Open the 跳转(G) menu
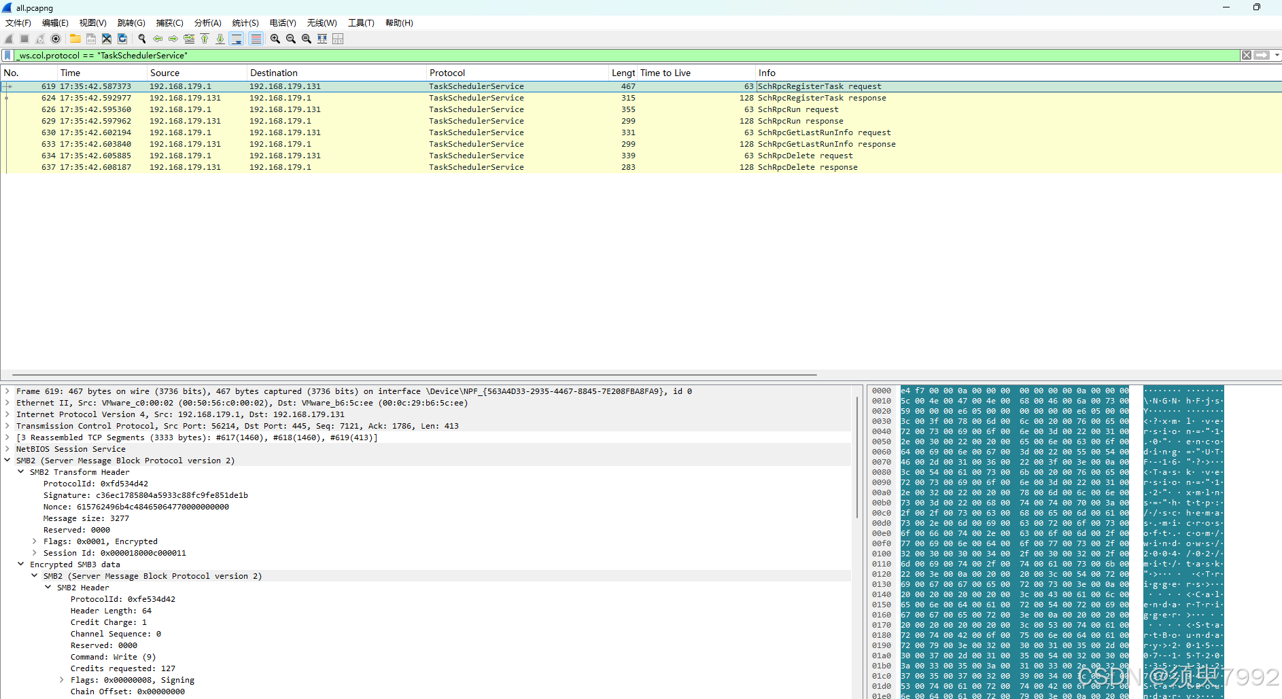The height and width of the screenshot is (699, 1282). pos(131,23)
